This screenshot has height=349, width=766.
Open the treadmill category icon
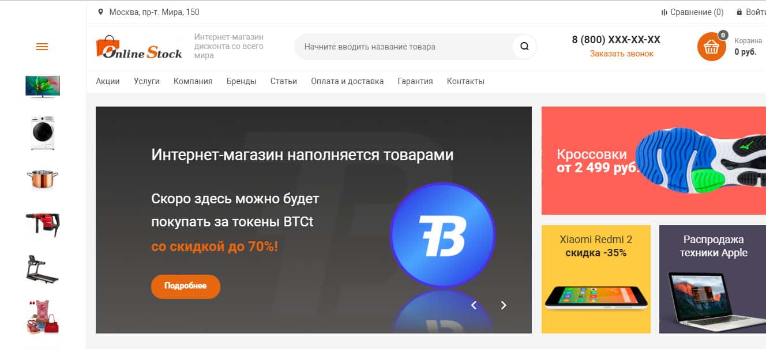43,270
